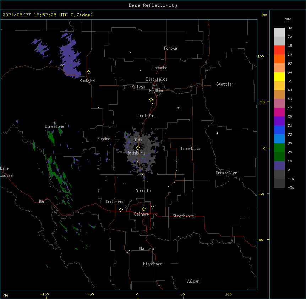This screenshot has width=306, height=299.
Task: Select the bright yellow 54-51 dBZ swatch
Action: pos(279,76)
